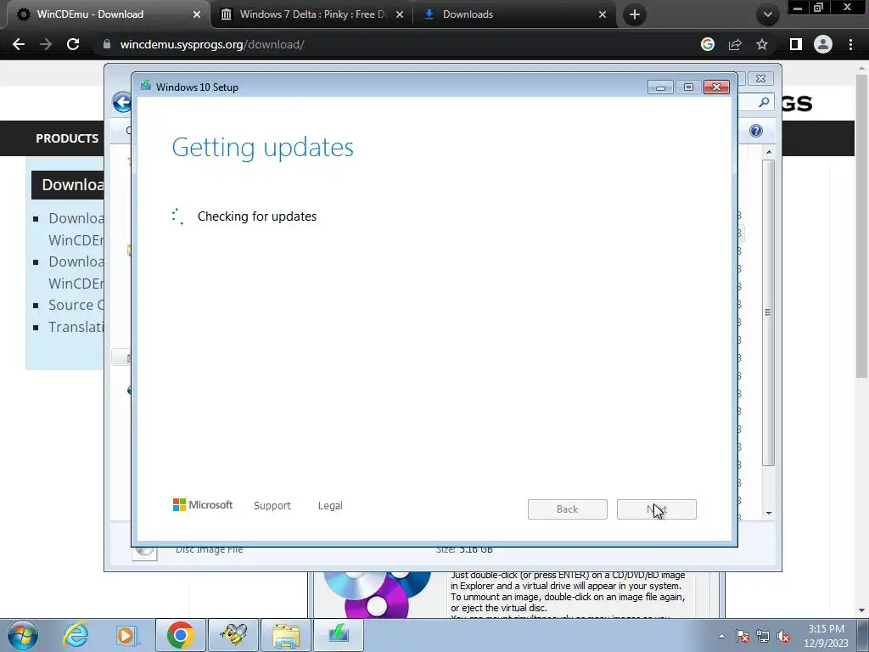Close the Windows 10 Setup window

716,87
